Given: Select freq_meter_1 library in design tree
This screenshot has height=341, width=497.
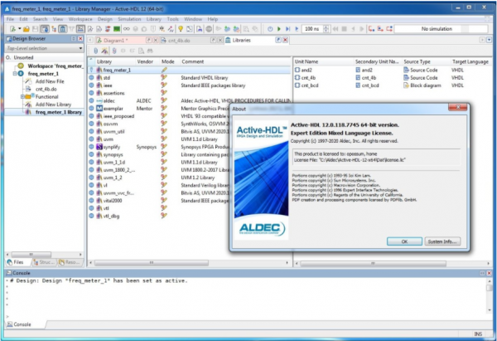Looking at the screenshot, I should coord(58,112).
